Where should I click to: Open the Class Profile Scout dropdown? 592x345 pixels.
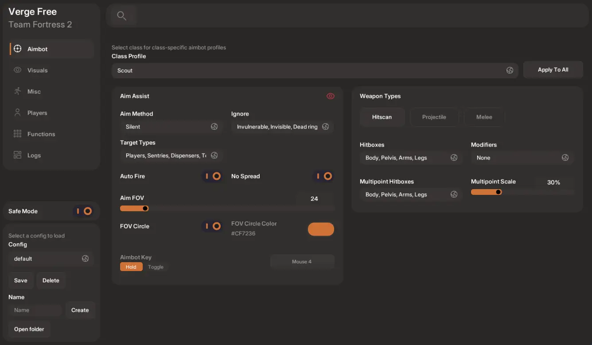coord(315,70)
